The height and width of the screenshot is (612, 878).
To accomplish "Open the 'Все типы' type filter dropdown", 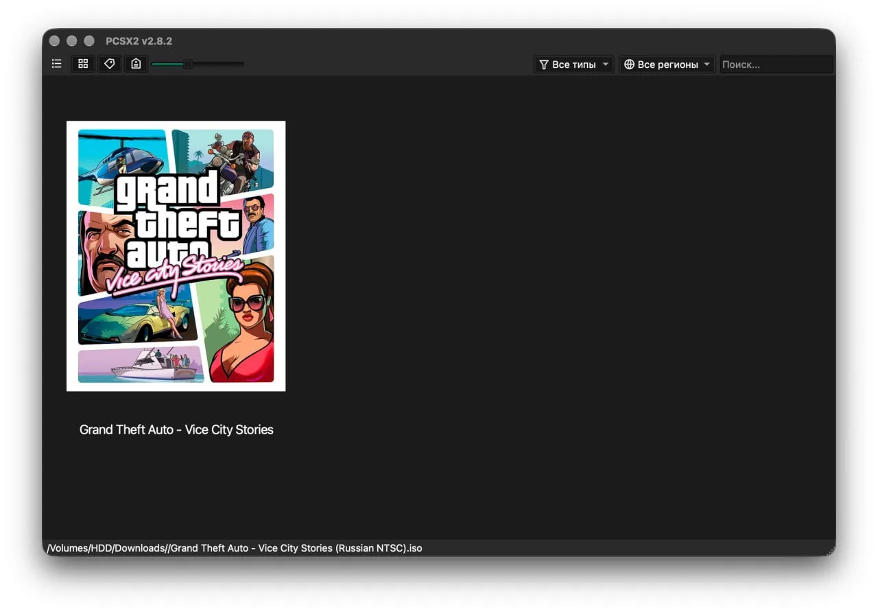I will point(574,64).
